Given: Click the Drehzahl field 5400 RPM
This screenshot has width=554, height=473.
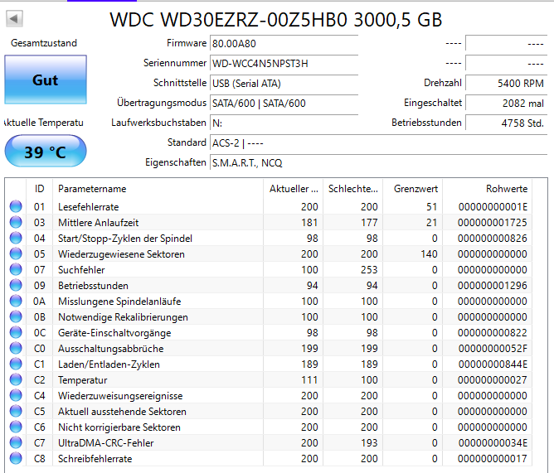Looking at the screenshot, I should tap(506, 84).
